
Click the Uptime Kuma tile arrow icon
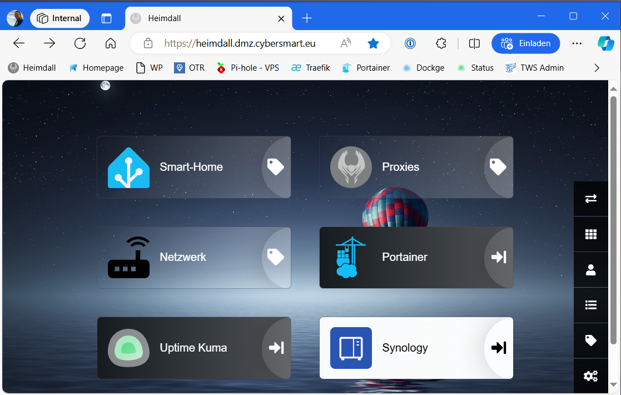point(276,348)
